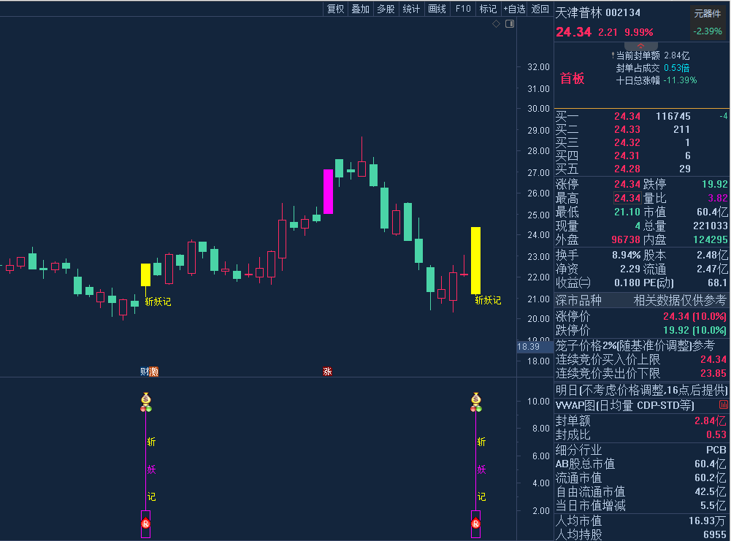Open F10 company information
The width and height of the screenshot is (731, 541).
(463, 9)
